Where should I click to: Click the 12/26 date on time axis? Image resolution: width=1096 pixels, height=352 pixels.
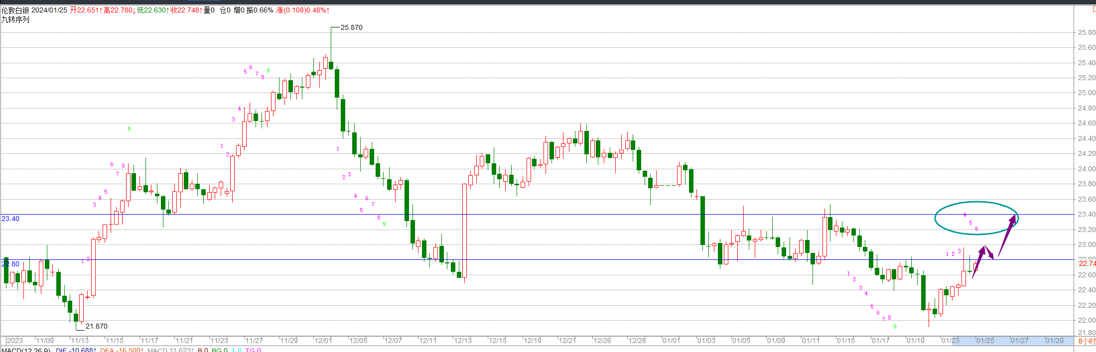pyautogui.click(x=602, y=341)
